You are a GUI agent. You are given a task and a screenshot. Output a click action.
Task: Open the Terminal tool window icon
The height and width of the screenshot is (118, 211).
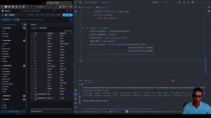point(75,99)
